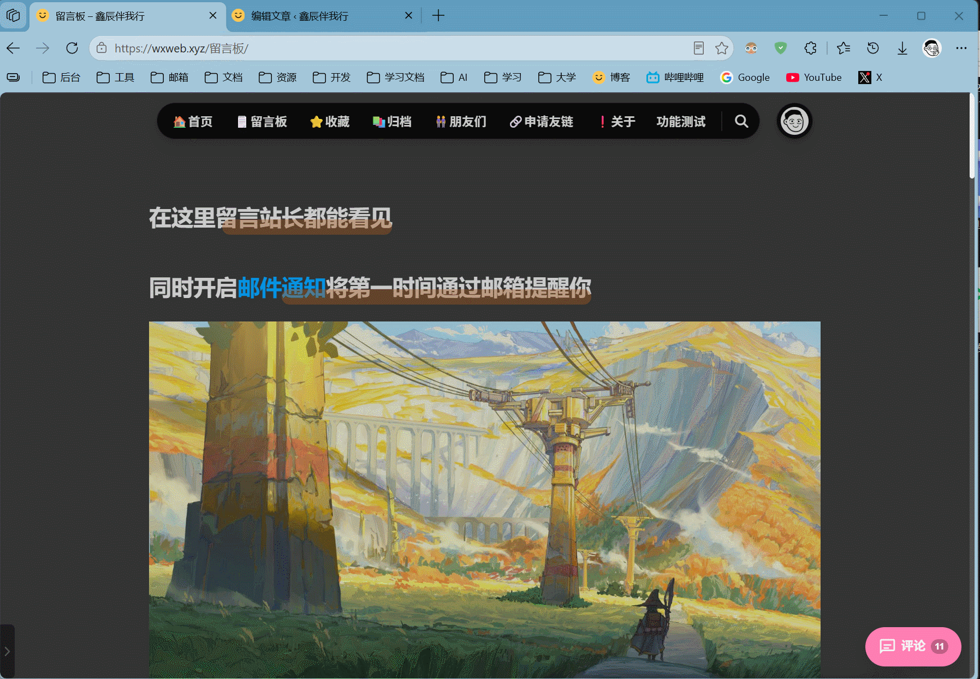Open 收藏 in the site navigation
The height and width of the screenshot is (679, 980).
click(330, 121)
